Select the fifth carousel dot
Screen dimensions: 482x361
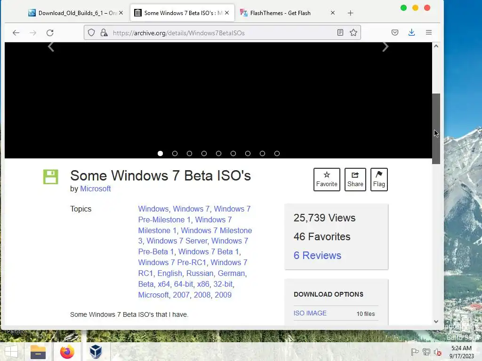click(x=218, y=154)
